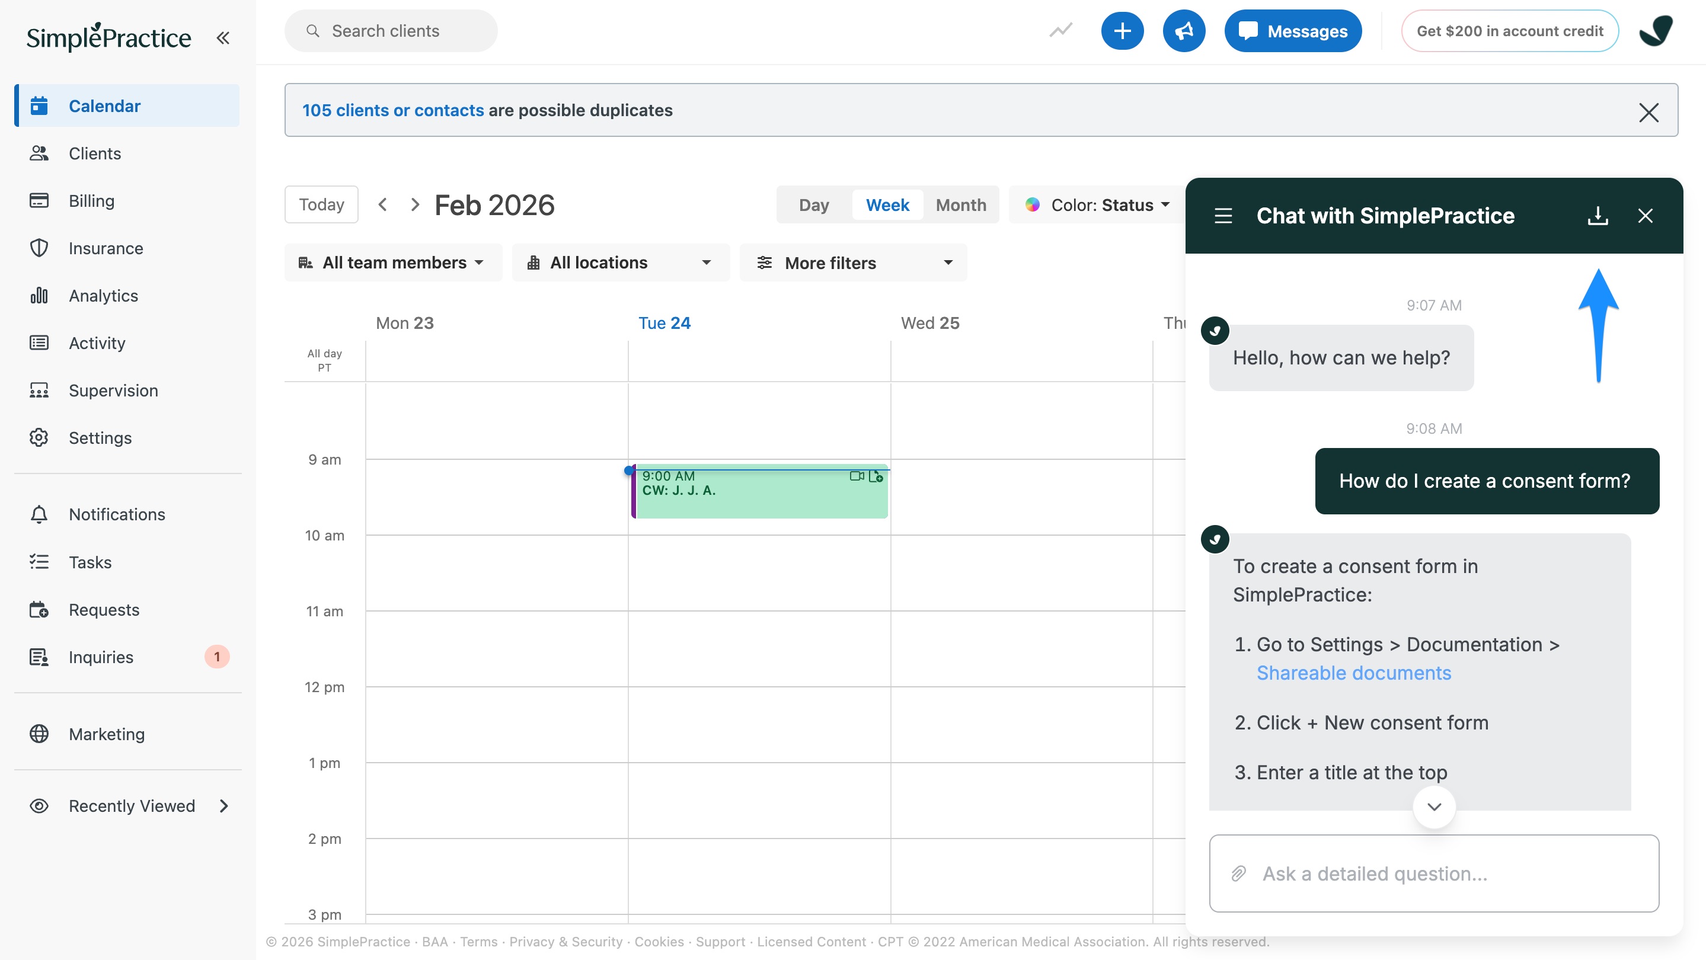The width and height of the screenshot is (1706, 960).
Task: Open the 105 clients or contacts link
Action: click(x=393, y=111)
